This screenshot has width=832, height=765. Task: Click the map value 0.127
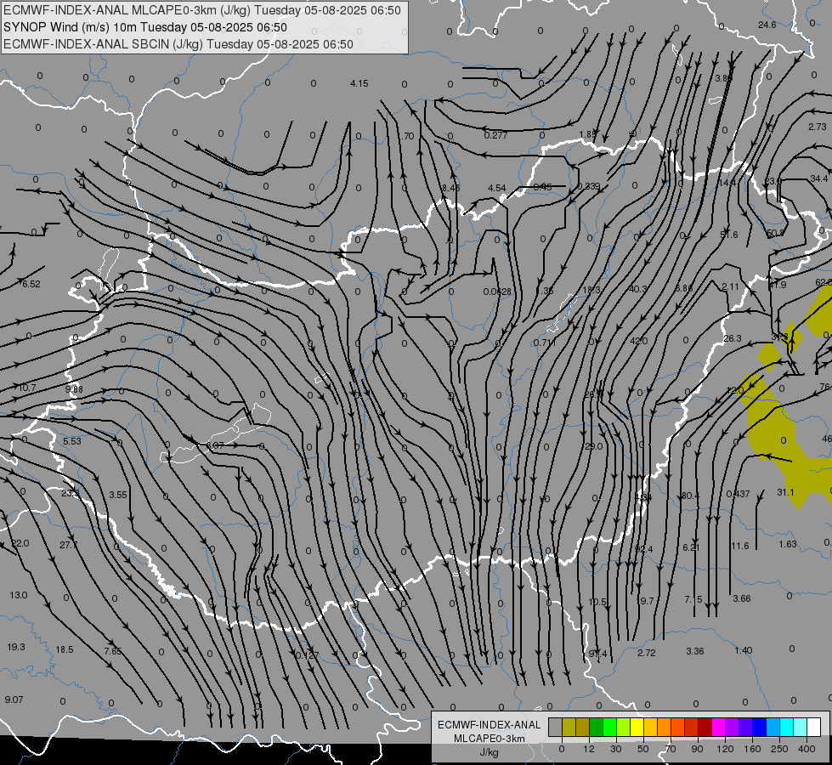tap(308, 655)
